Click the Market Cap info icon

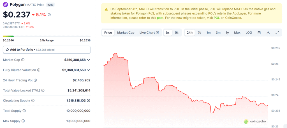[23, 60]
